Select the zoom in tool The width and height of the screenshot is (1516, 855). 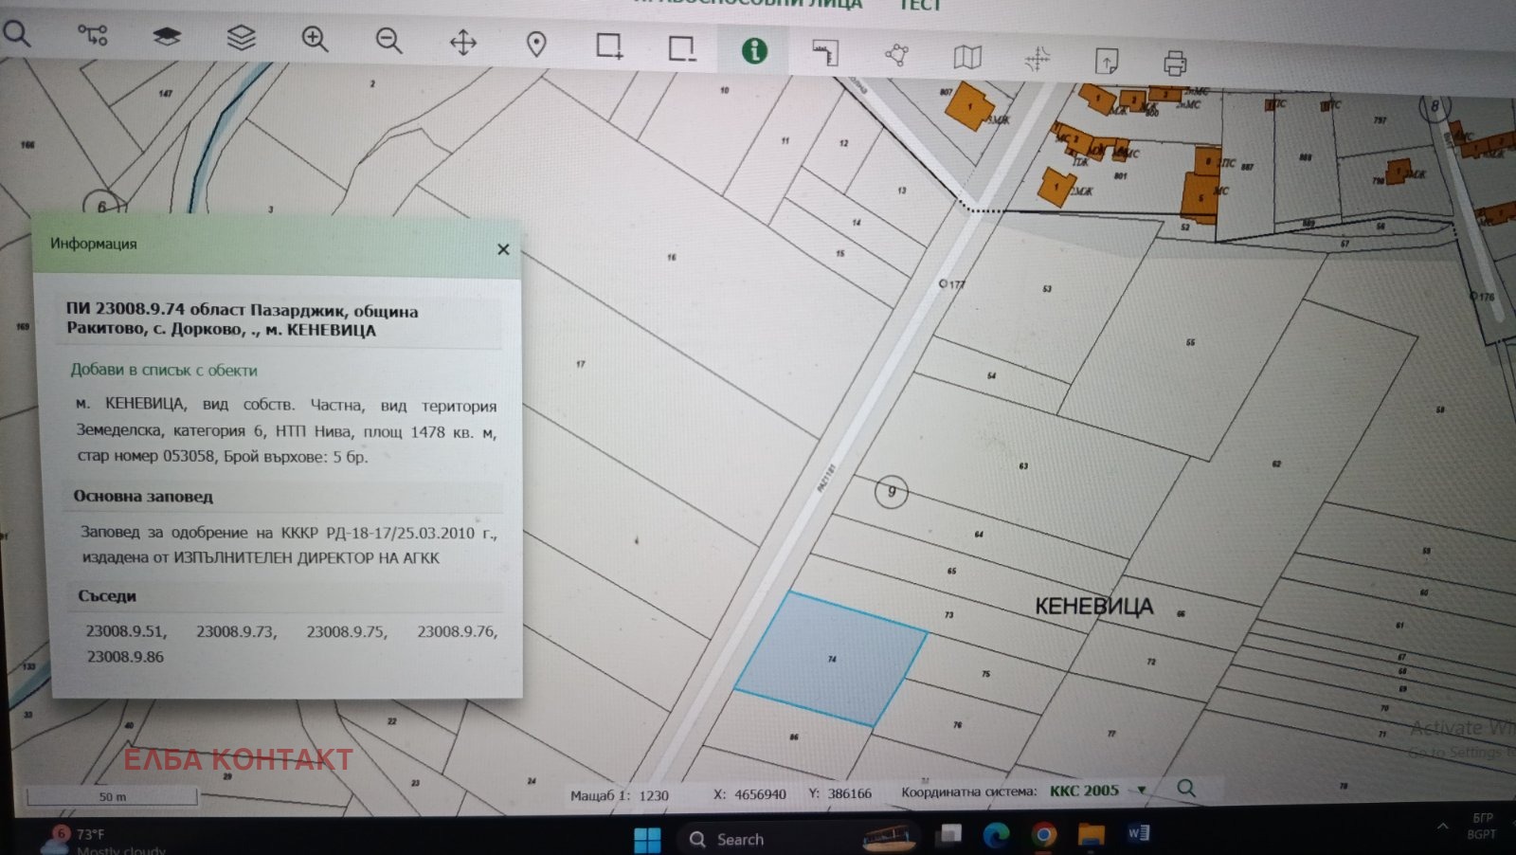[315, 40]
